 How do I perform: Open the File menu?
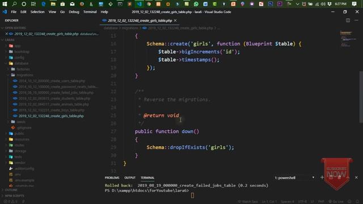[x=14, y=12]
